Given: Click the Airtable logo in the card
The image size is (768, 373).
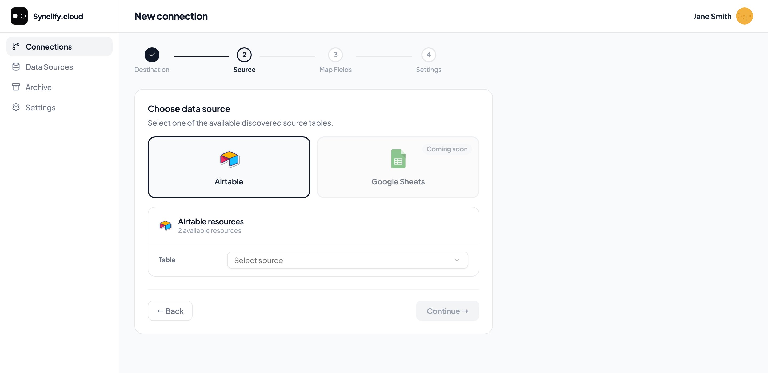Looking at the screenshot, I should click(229, 159).
